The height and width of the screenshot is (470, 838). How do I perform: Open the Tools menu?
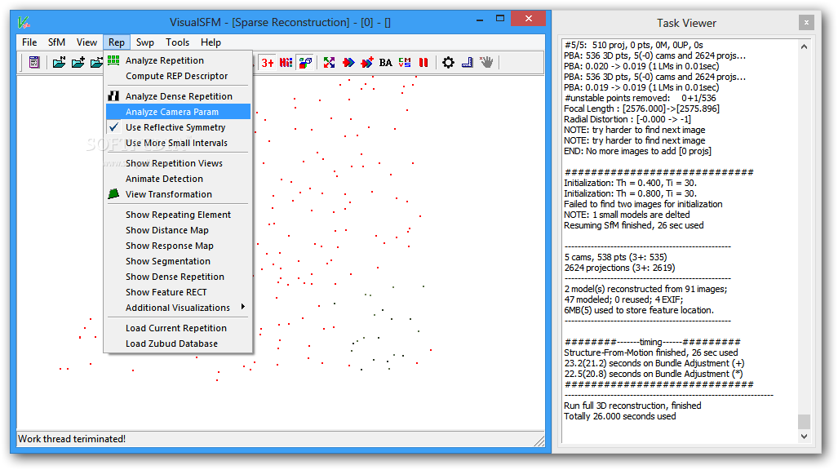pos(177,42)
